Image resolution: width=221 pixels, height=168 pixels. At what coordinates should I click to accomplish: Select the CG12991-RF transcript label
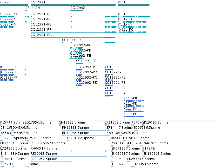[41, 30]
